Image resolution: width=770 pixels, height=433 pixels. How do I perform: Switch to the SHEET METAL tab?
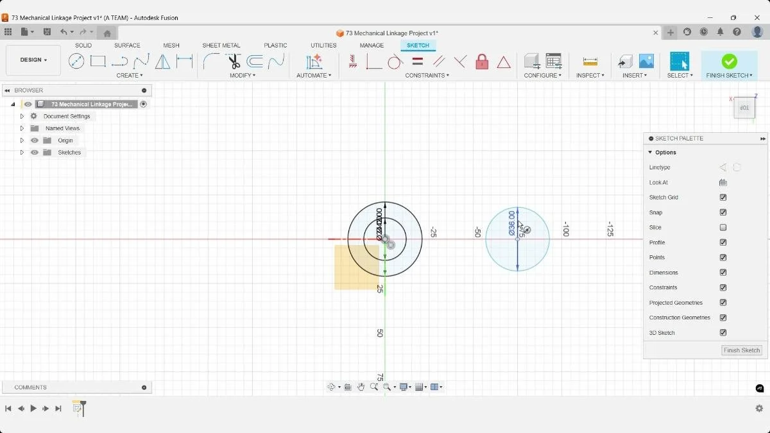click(221, 46)
